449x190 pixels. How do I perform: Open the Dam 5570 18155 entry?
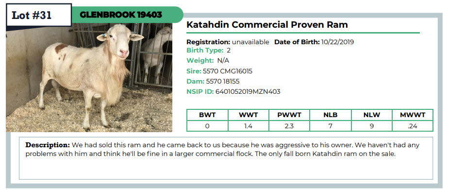pos(213,81)
